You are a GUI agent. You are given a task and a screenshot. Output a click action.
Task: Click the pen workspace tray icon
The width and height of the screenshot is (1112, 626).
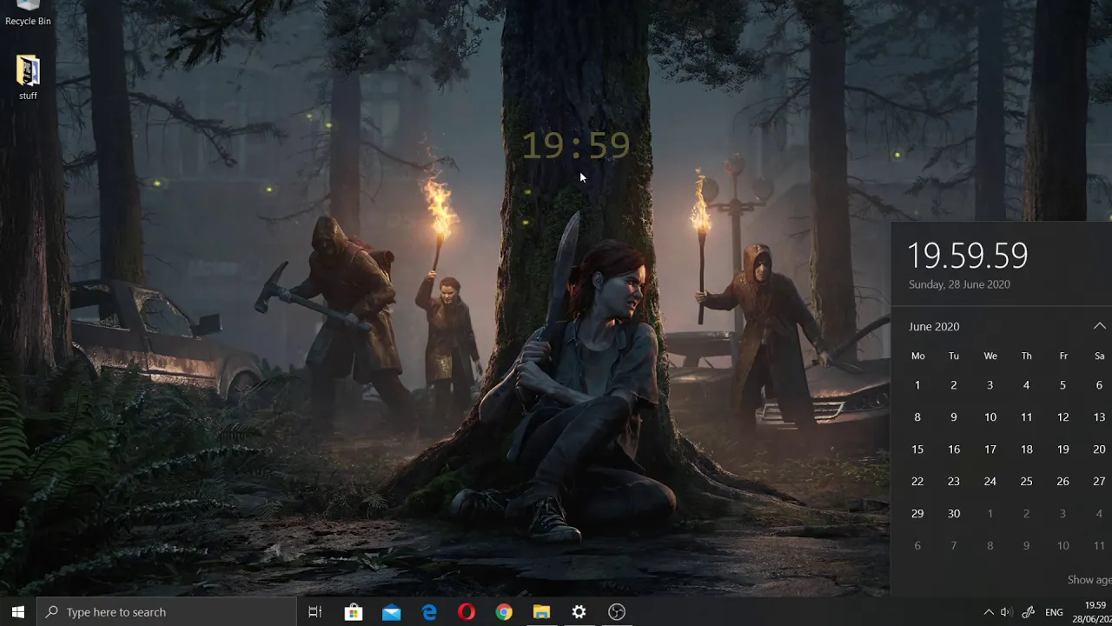tap(1029, 612)
